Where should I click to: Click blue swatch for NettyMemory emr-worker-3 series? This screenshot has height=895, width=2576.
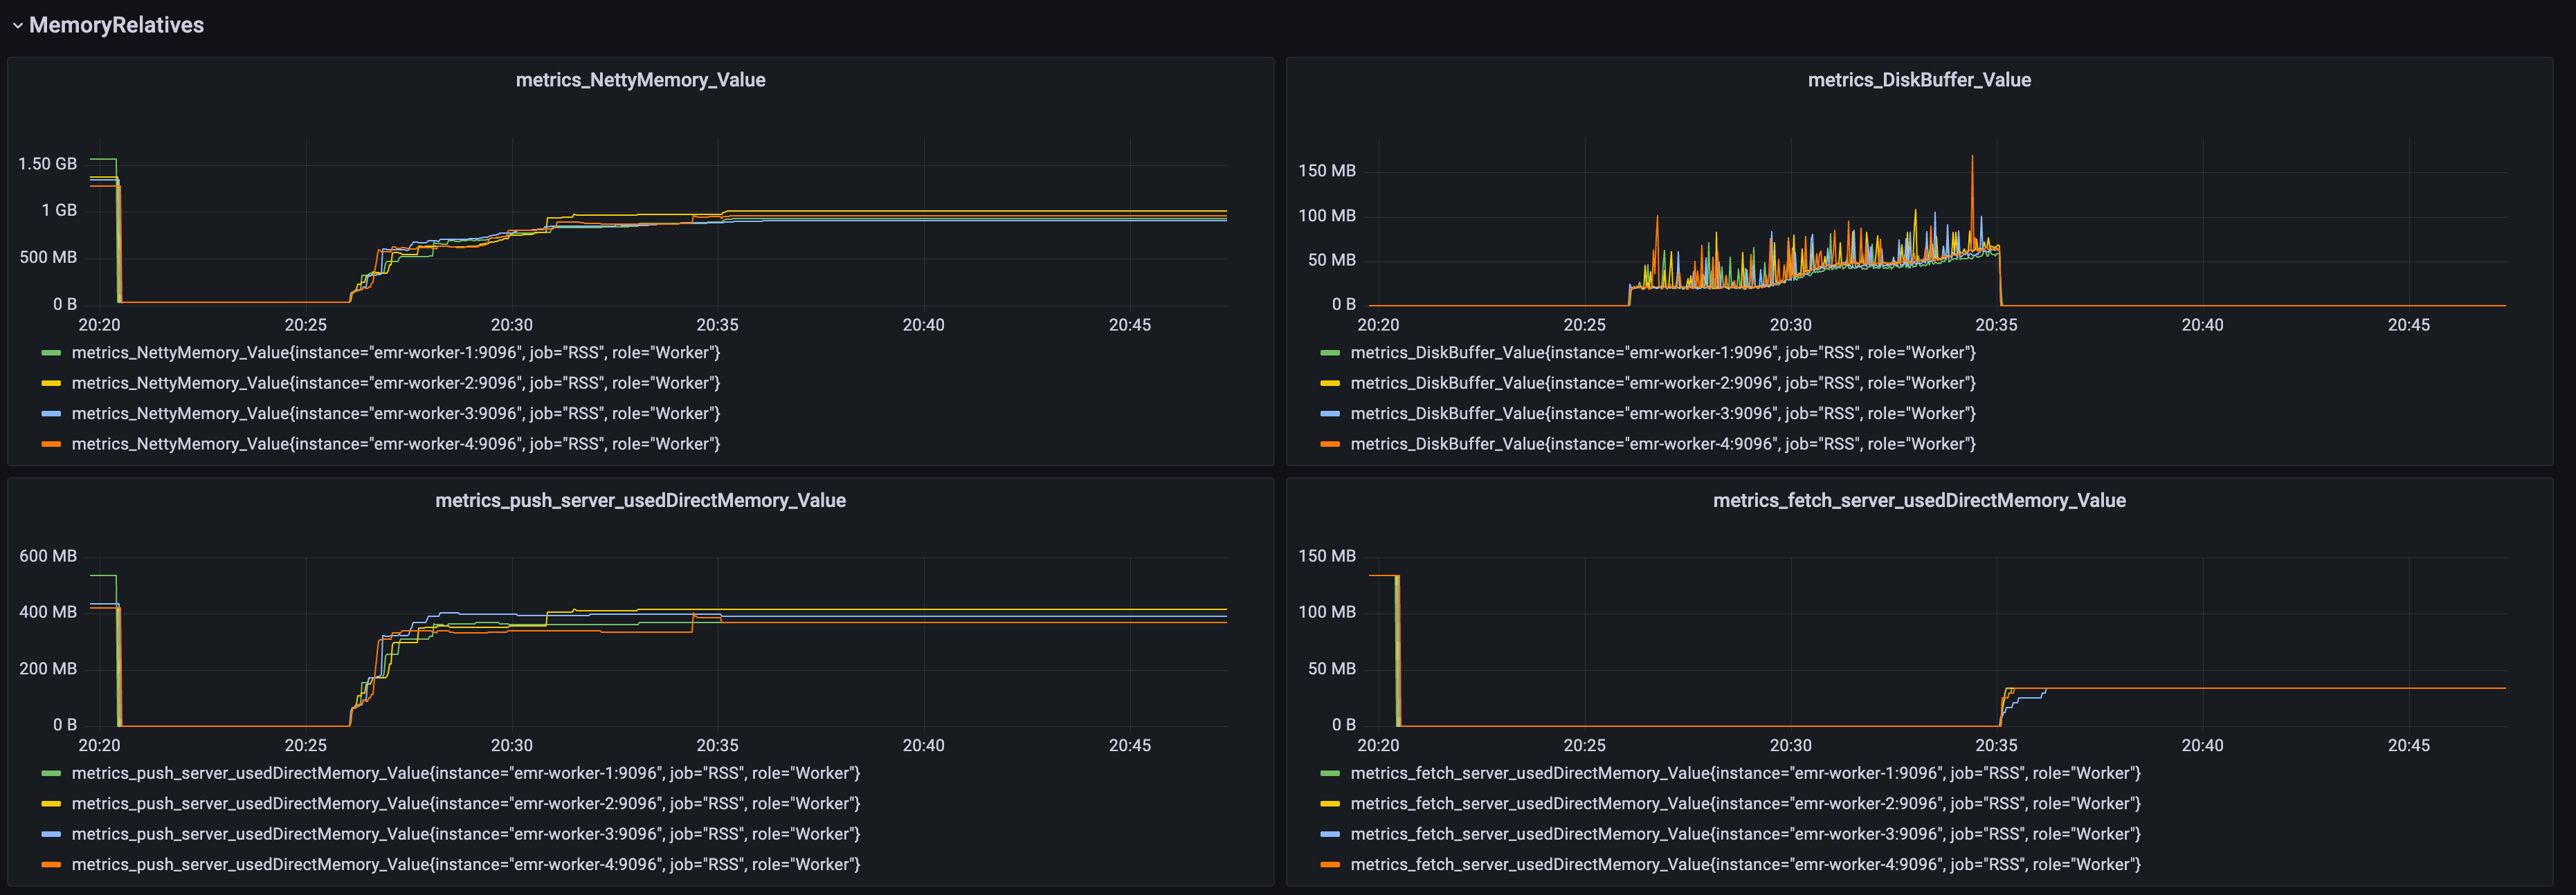(51, 414)
